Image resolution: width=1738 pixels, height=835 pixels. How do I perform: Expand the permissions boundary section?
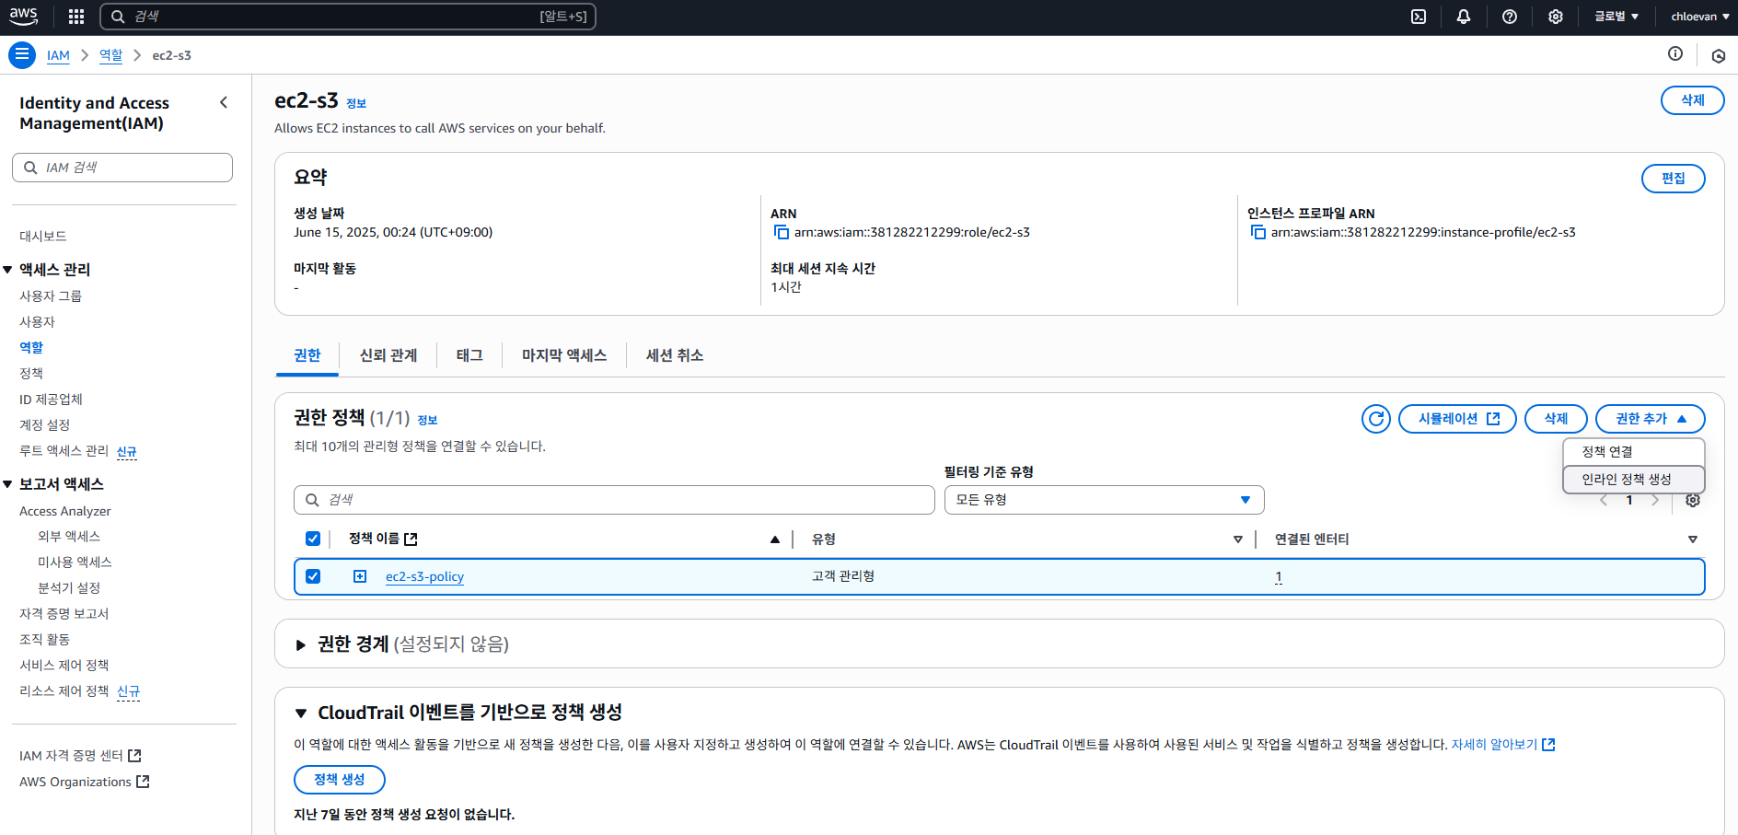[x=300, y=644]
